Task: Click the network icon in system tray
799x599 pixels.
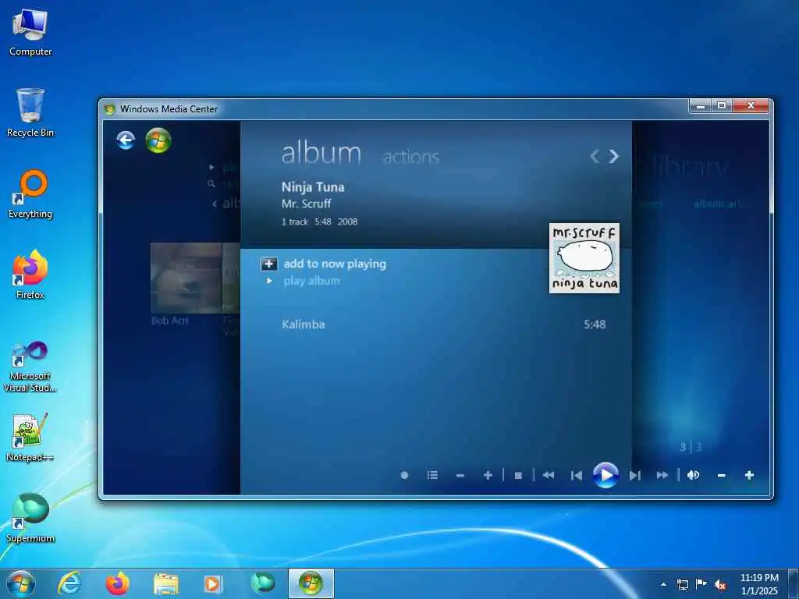Action: 682,584
